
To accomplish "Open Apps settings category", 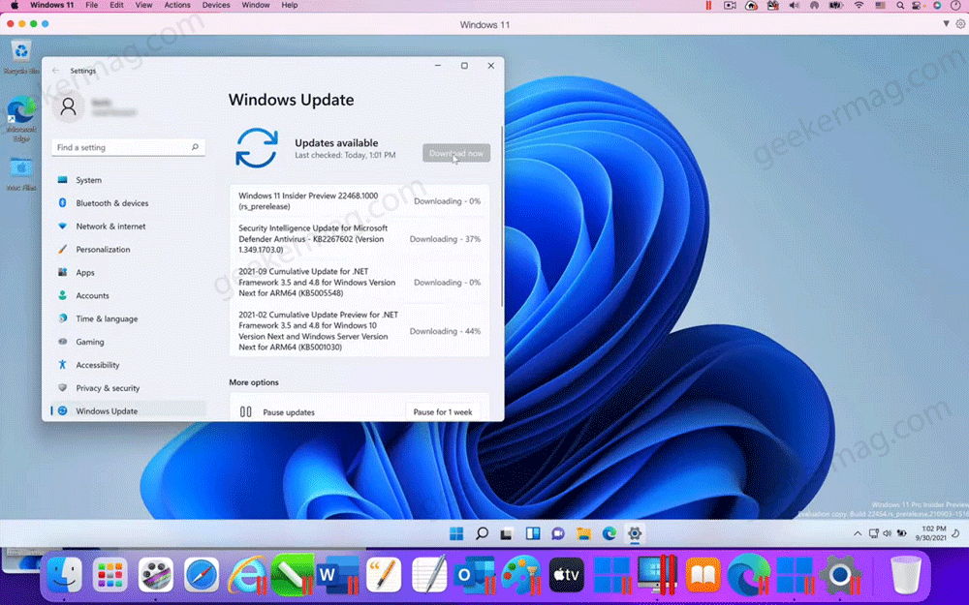I will (129, 272).
